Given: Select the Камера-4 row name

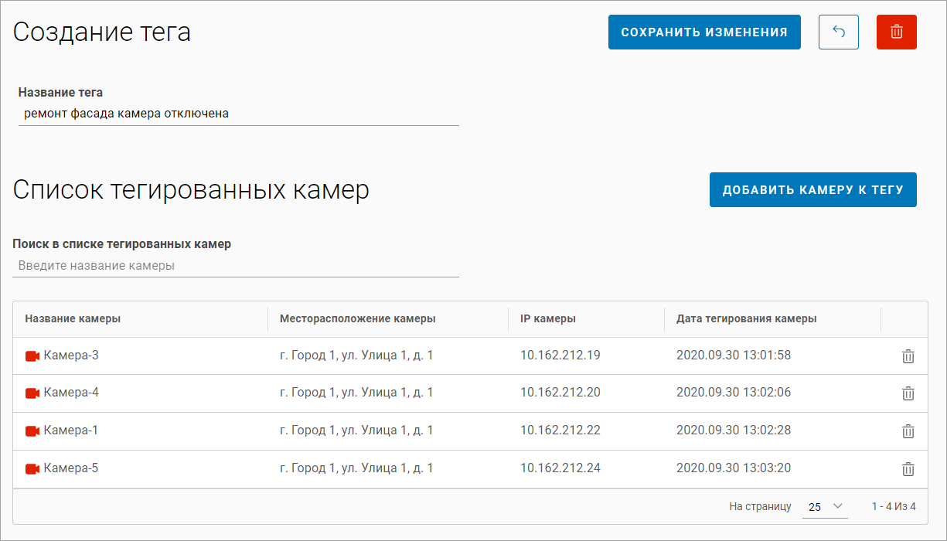Looking at the screenshot, I should pos(71,393).
